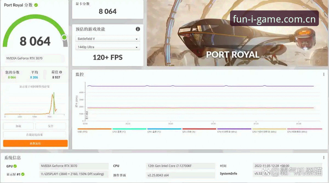The image size is (329, 183).
Task: Toggle the GPU 负载 (%) red legend entry
Action: pos(199,131)
